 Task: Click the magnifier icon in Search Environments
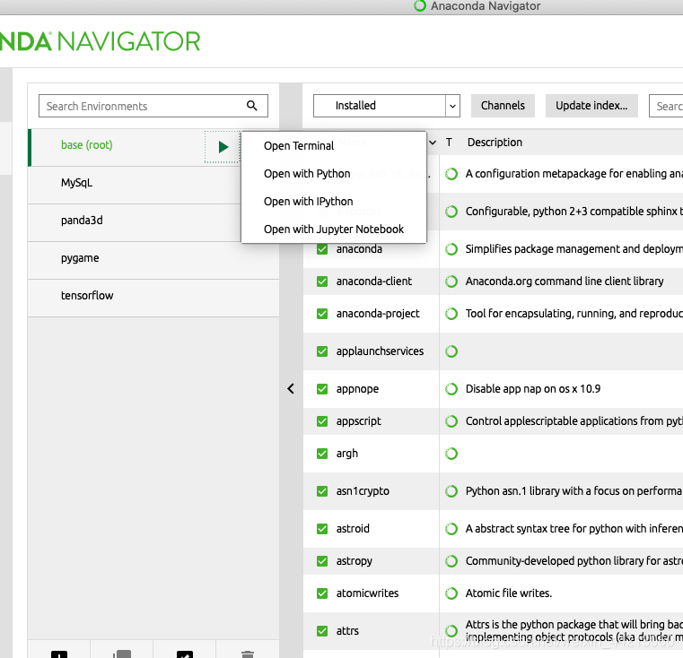(x=252, y=106)
